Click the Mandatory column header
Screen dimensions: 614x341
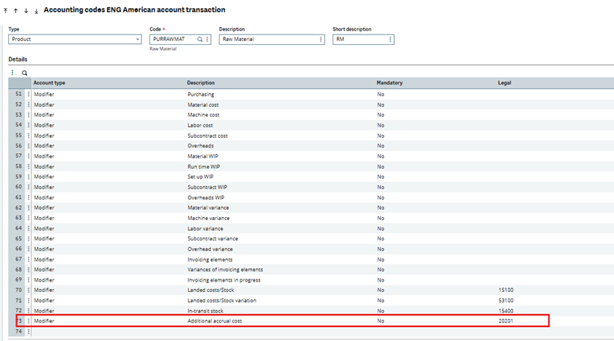coord(390,84)
